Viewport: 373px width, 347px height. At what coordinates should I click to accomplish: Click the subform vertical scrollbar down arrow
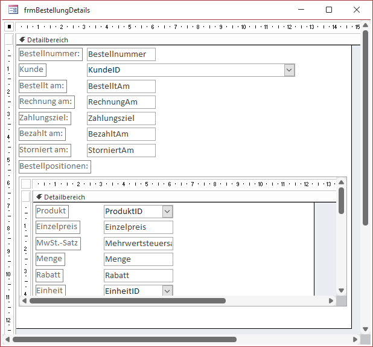341,291
